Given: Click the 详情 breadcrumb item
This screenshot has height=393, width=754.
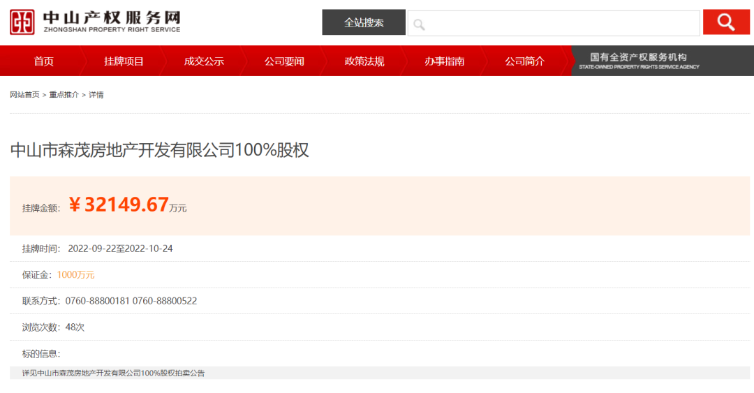Looking at the screenshot, I should (x=96, y=95).
